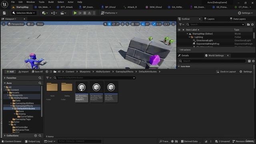This screenshot has height=144, width=256.
Task: Collapse the Game Mode section
Action: (x=179, y=66)
